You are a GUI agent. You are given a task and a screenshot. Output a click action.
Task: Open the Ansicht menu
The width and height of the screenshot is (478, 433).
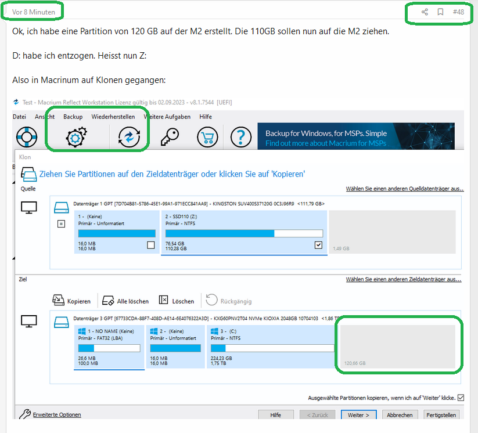45,117
